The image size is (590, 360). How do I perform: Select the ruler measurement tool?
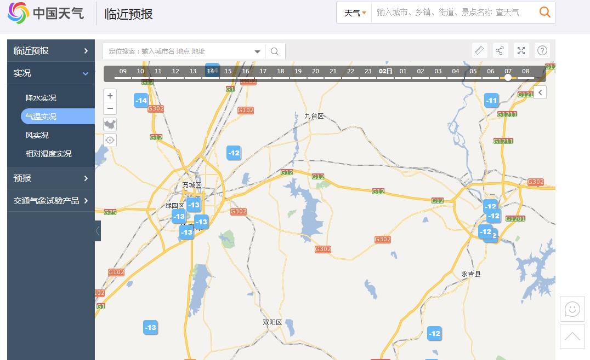pos(479,50)
